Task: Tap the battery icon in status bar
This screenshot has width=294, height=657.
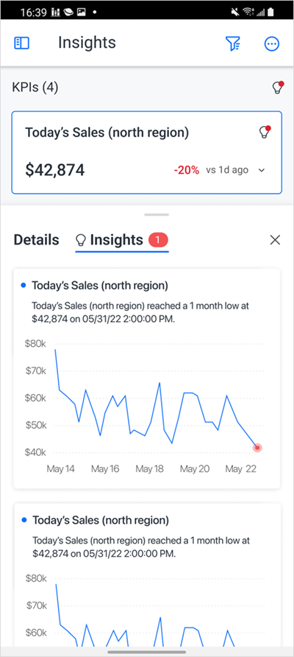Action: pyautogui.click(x=274, y=12)
